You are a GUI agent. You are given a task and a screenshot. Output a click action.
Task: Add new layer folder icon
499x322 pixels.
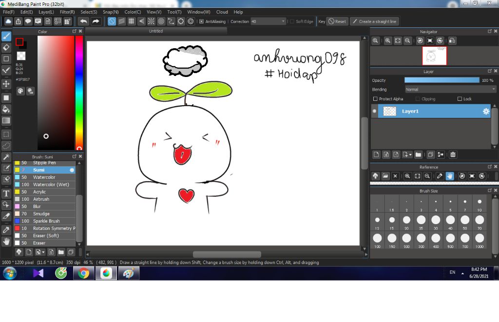[418, 154]
